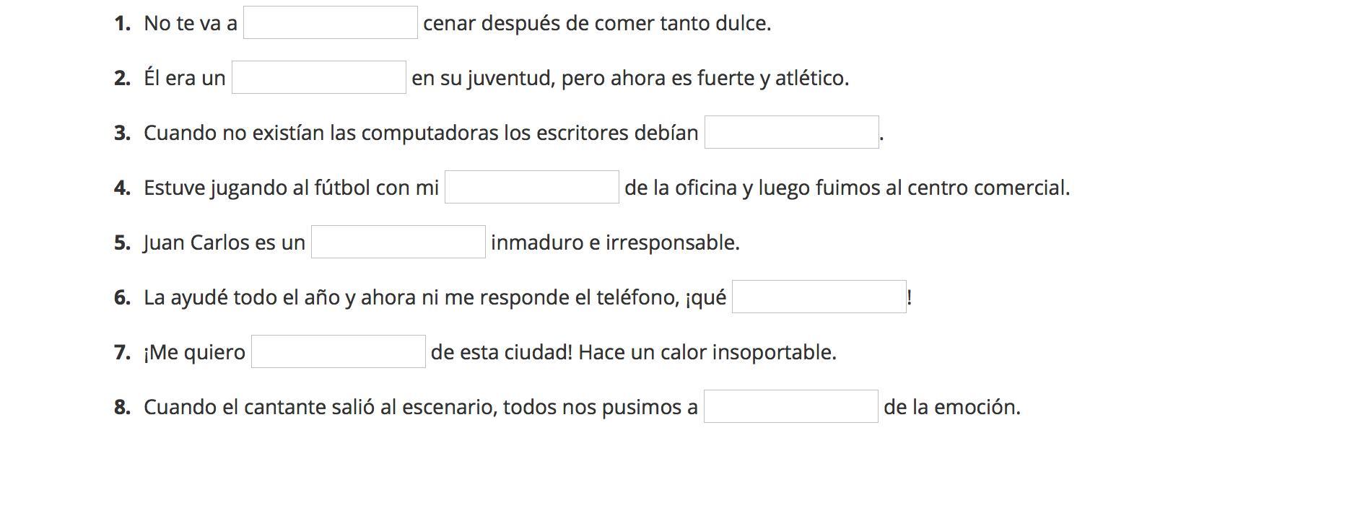Screen dimensions: 1360x521
Task: Click the text 'cenar después de comer tanto dulce'
Action: pos(596,24)
